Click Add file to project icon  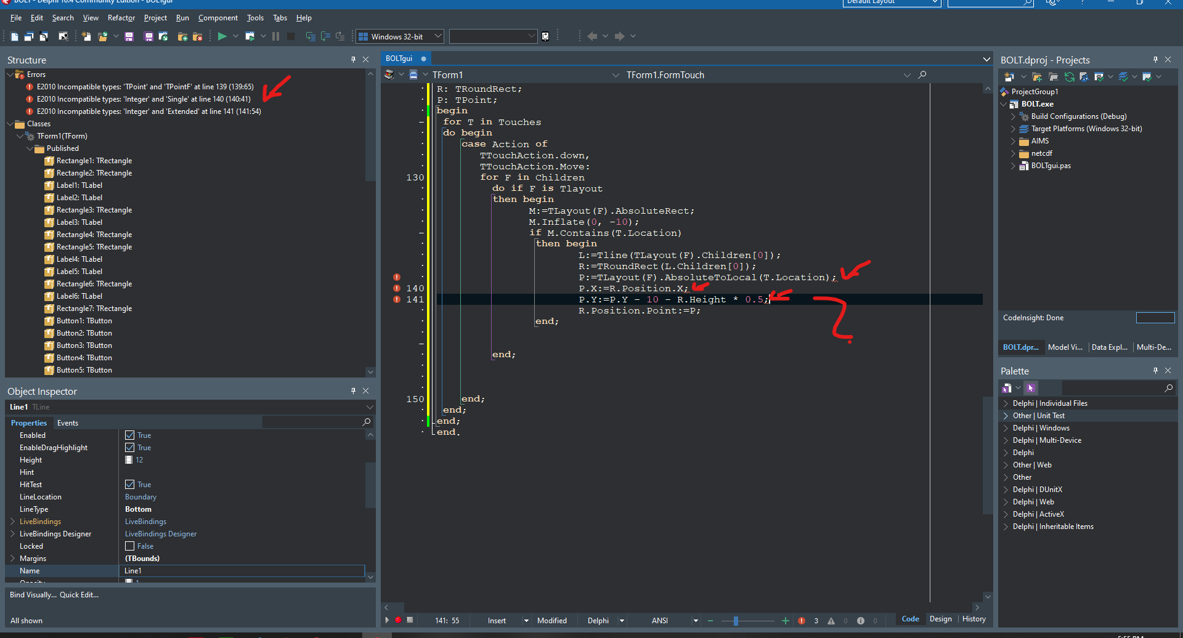[182, 36]
